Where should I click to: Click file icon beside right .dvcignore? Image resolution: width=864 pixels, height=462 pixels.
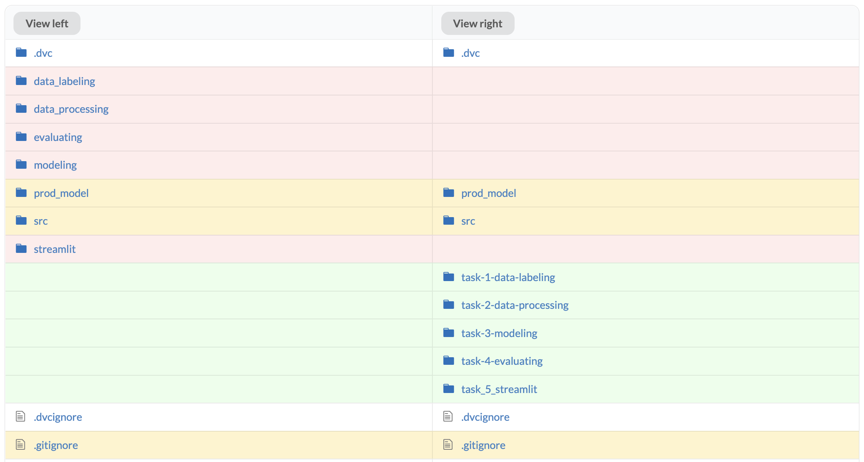448,417
